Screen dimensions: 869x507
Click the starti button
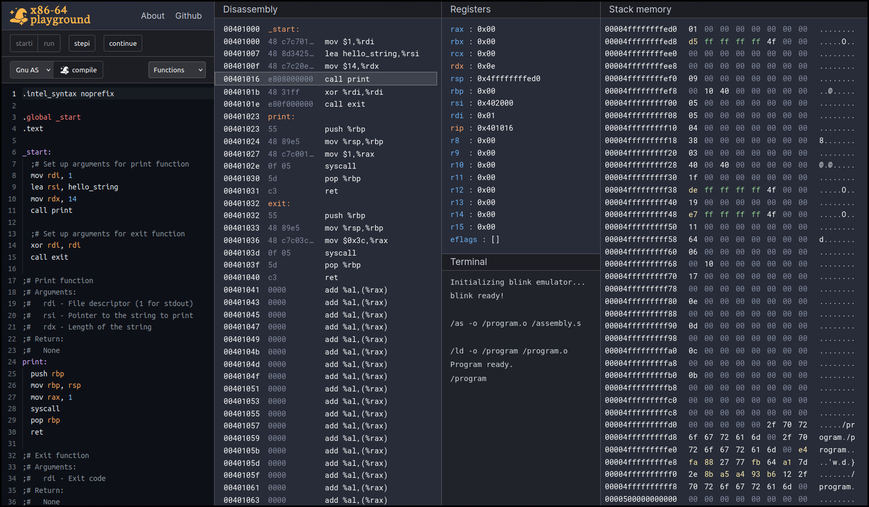pos(24,43)
